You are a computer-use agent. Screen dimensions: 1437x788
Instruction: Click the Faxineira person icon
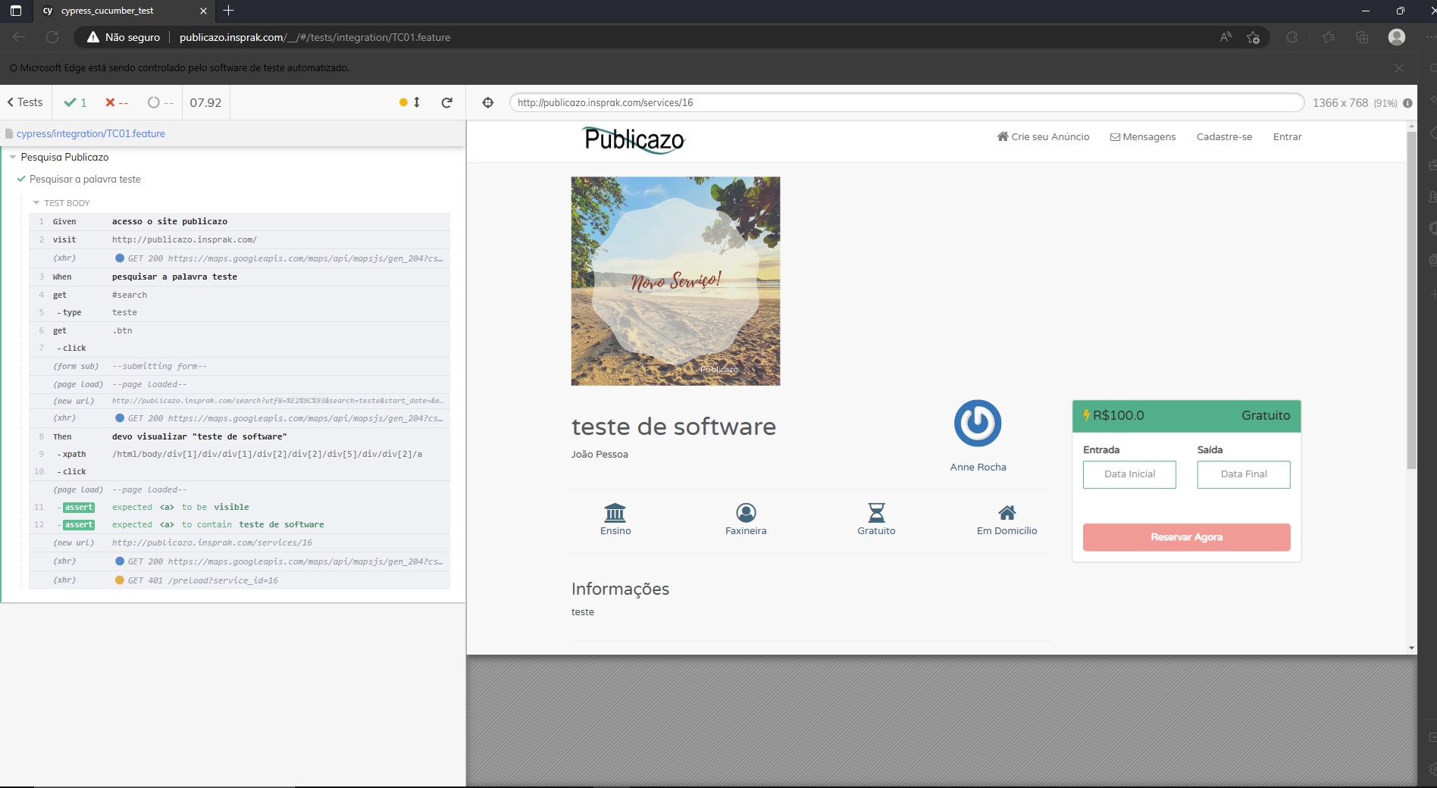coord(746,512)
